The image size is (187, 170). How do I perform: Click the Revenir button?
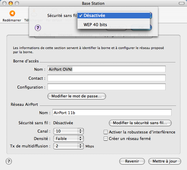click(132, 161)
